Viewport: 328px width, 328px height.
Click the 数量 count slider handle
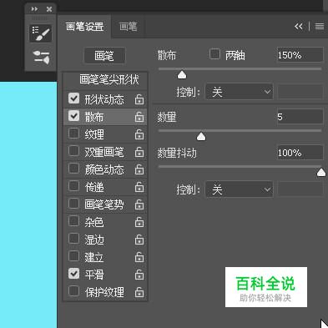pyautogui.click(x=201, y=136)
